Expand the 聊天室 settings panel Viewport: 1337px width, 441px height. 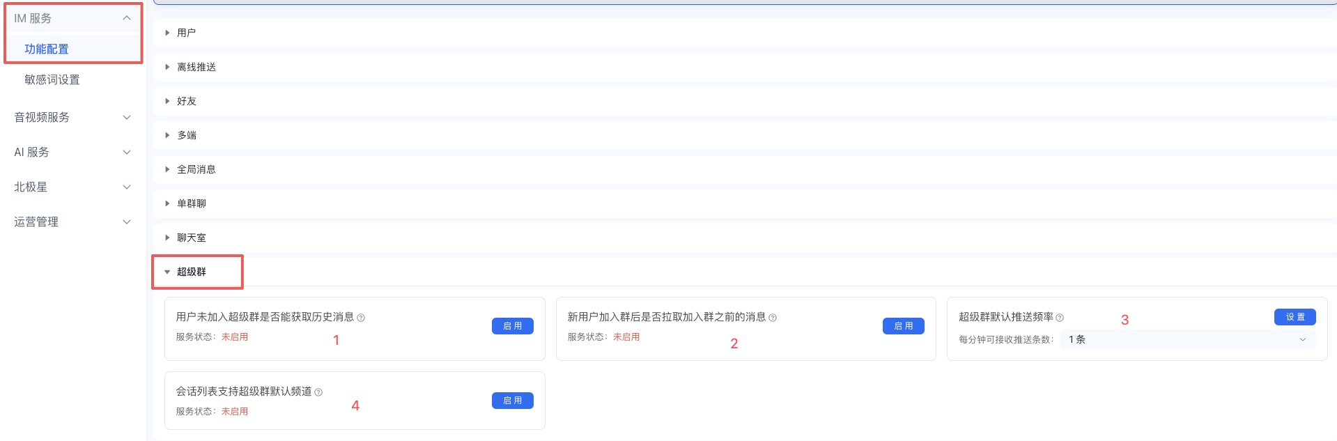coord(745,238)
